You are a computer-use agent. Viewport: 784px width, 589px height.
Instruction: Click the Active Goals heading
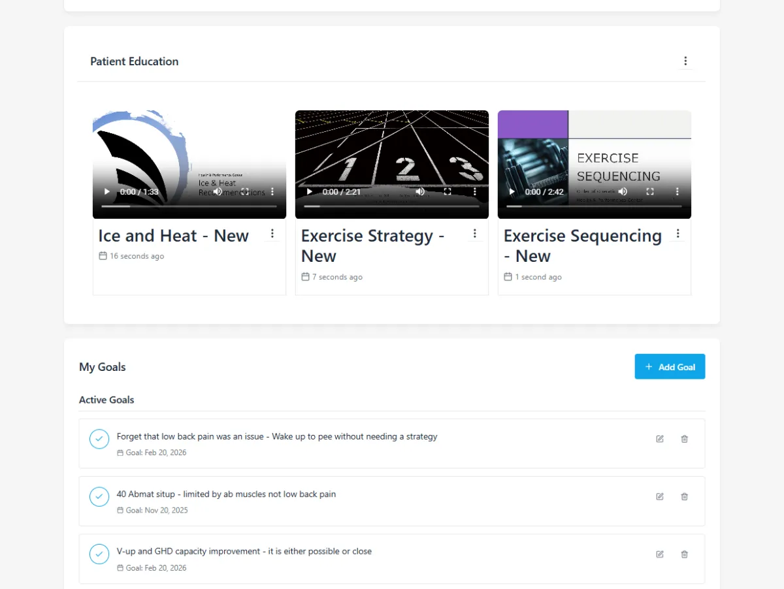(106, 400)
